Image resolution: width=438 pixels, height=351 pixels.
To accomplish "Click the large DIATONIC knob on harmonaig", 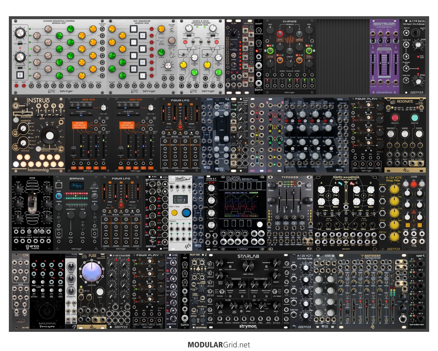I will pos(50,135).
